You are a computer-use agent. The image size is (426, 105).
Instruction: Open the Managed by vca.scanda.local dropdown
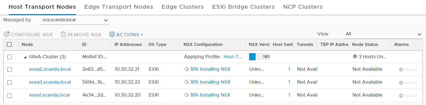(75, 20)
